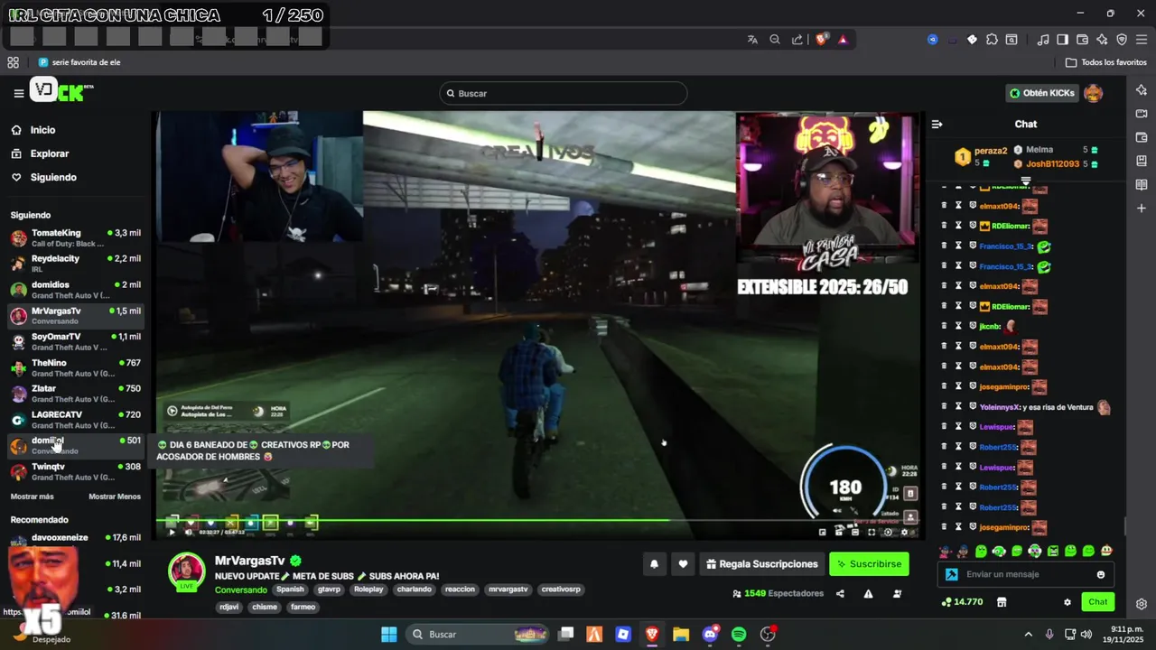Open browser tab groups grid icon
The image size is (1156, 650).
pyautogui.click(x=13, y=62)
